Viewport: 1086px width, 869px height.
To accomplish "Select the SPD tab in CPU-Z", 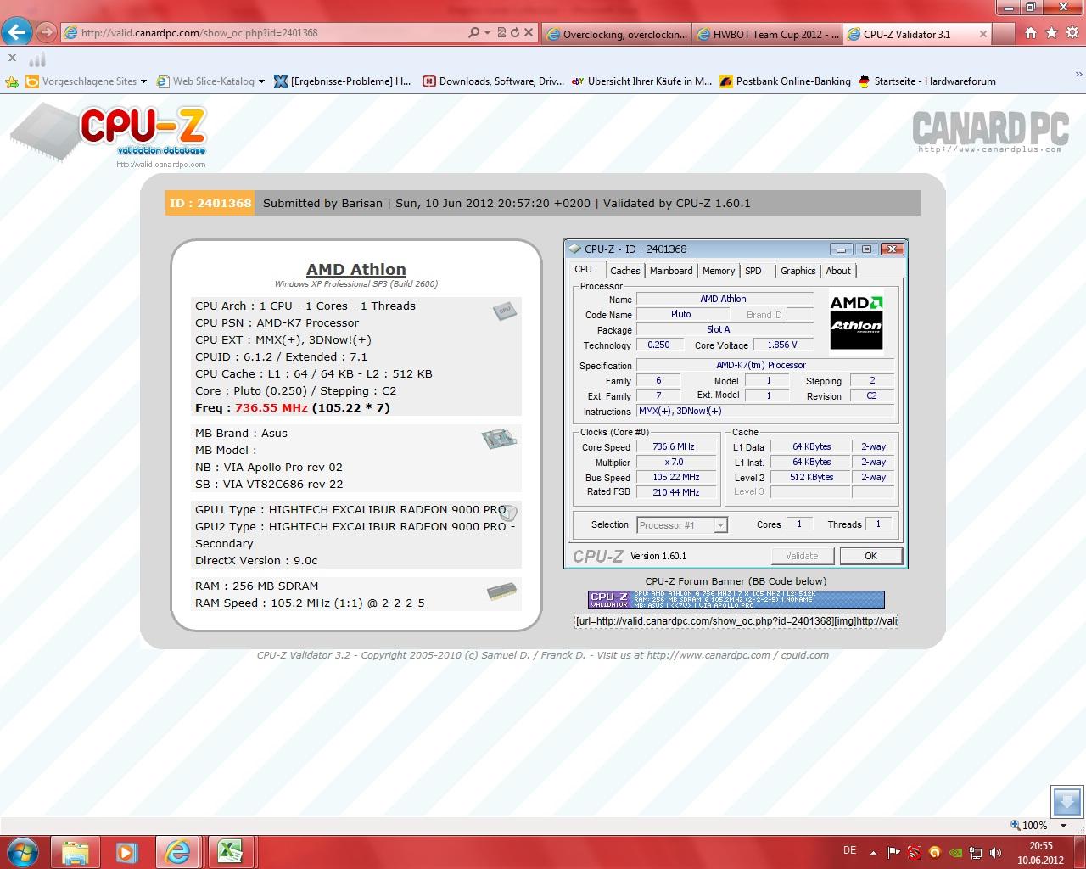I will tap(753, 271).
